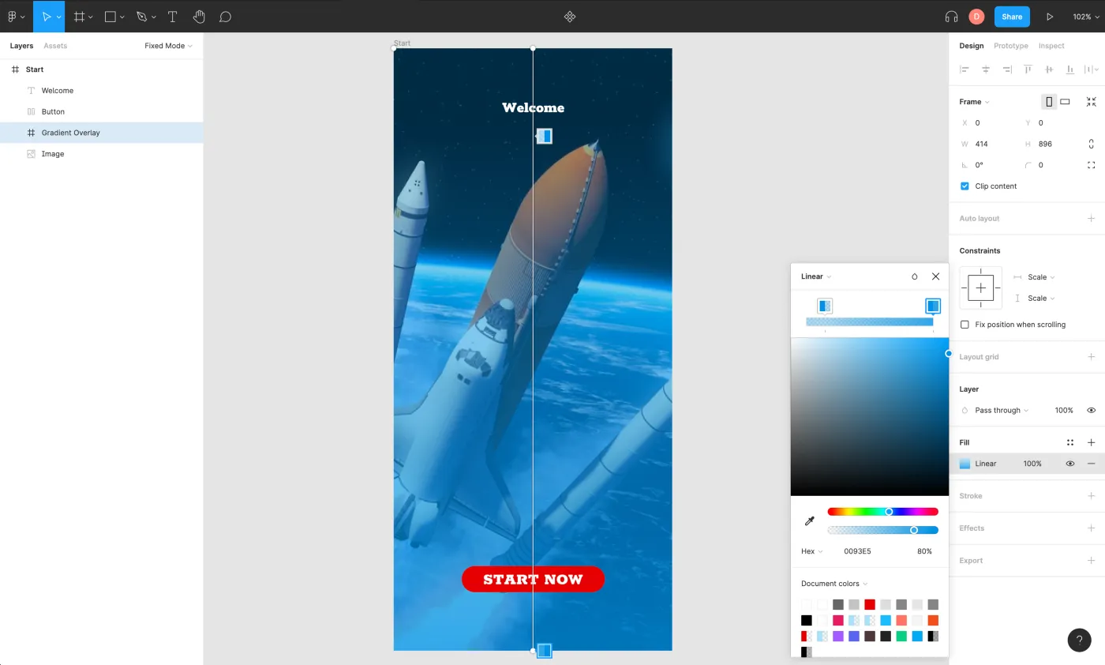Select the Frame tool
Screen dimensions: 1105x665
point(79,16)
